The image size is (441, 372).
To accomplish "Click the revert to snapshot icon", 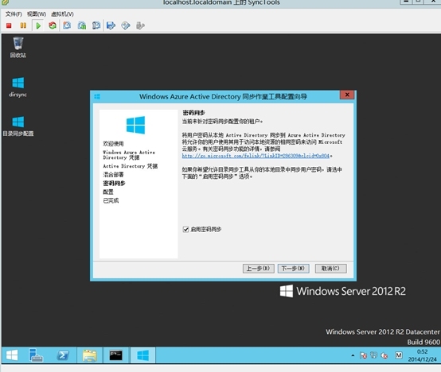I will point(82,25).
